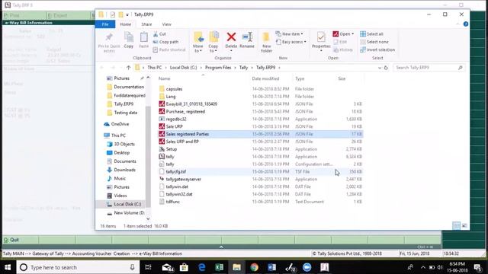The image size is (488, 274).
Task: Click Select all
Action: (x=371, y=33)
